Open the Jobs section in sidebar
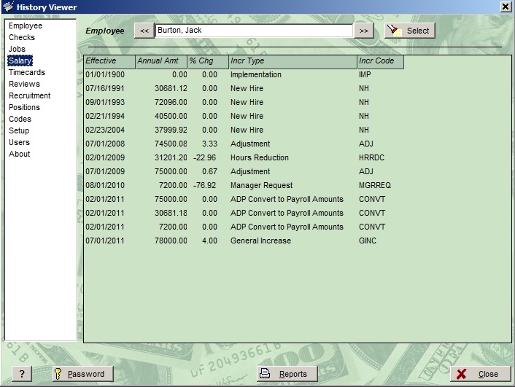The height and width of the screenshot is (387, 515). [17, 49]
